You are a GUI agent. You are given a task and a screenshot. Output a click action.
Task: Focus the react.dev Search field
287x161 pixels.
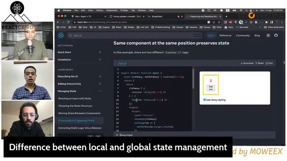pyautogui.click(x=135, y=35)
